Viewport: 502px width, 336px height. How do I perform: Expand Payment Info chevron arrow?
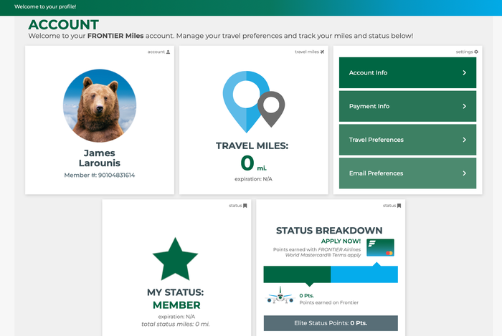[464, 106]
